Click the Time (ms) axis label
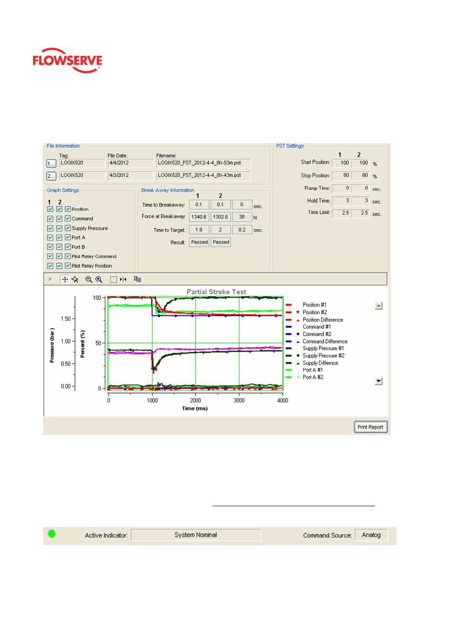Viewport: 454px width, 644px height. 195,409
